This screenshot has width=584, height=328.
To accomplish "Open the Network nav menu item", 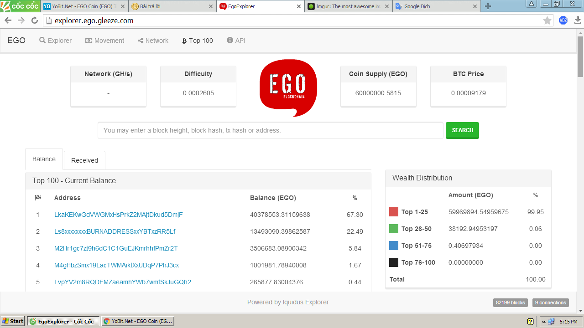I will (x=153, y=41).
